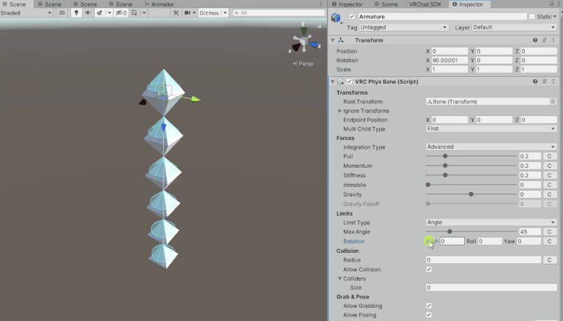Screen dimensions: 563x321
Task: Pick object for Root Transform field
Action: pyautogui.click(x=552, y=102)
